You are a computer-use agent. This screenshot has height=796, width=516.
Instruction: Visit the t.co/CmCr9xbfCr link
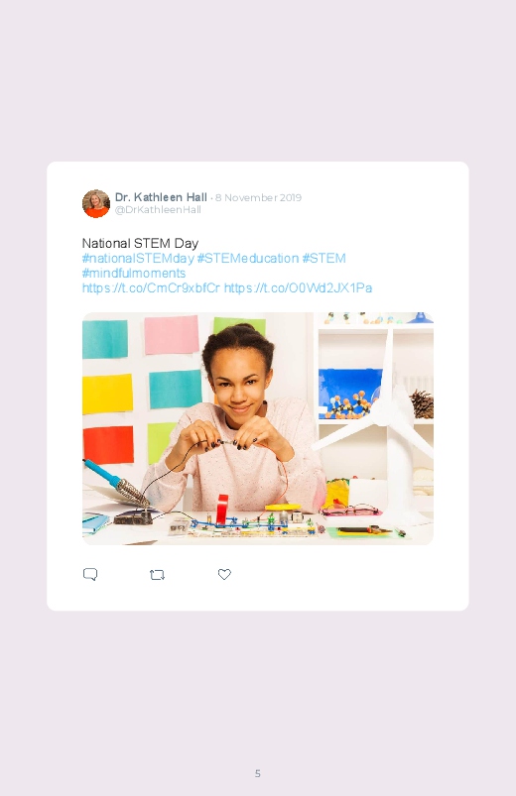coord(151,288)
